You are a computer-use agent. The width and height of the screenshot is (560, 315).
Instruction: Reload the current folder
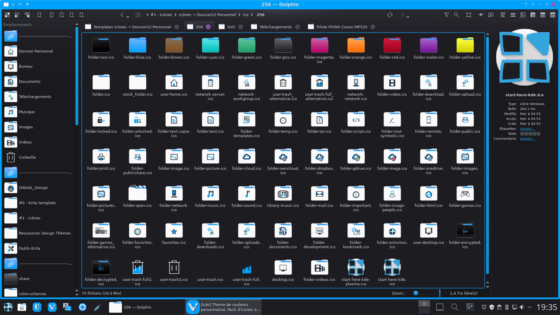pos(390,15)
